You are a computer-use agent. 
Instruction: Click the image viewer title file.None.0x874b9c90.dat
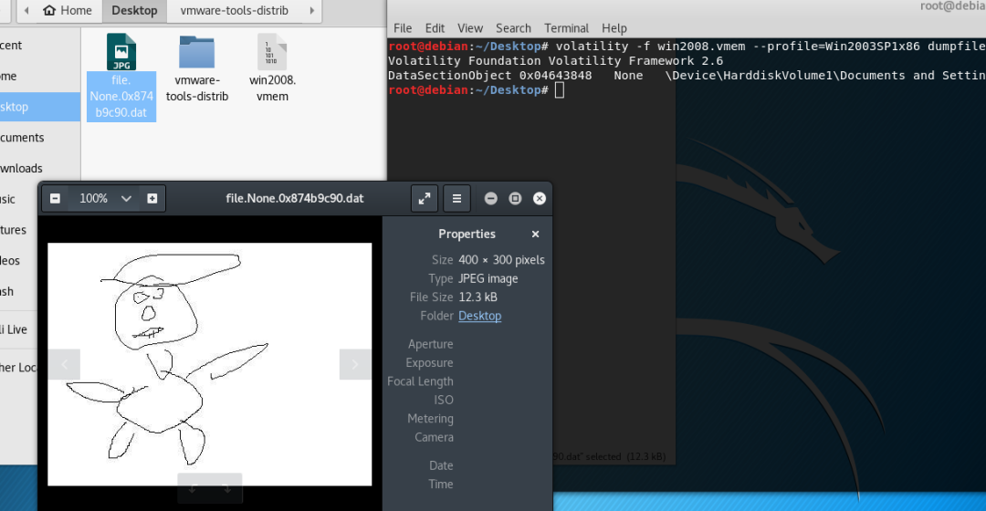[295, 199]
